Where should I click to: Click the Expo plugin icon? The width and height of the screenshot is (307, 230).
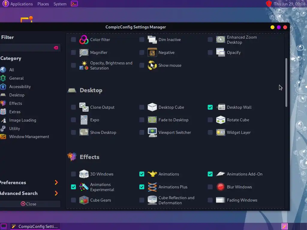(x=84, y=120)
